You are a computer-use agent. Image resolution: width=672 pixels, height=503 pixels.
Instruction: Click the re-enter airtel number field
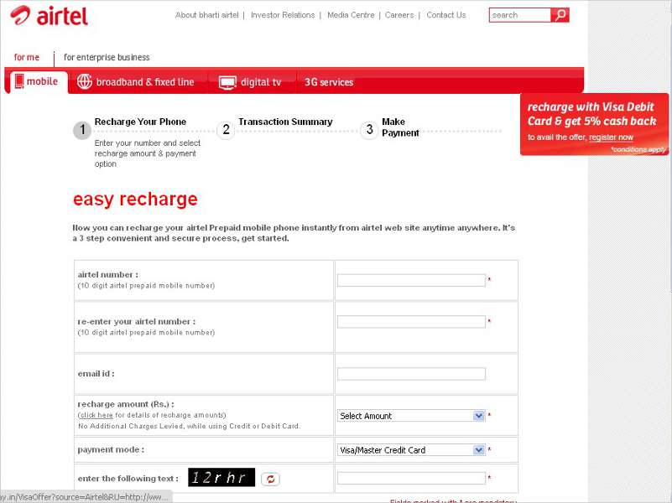(411, 321)
